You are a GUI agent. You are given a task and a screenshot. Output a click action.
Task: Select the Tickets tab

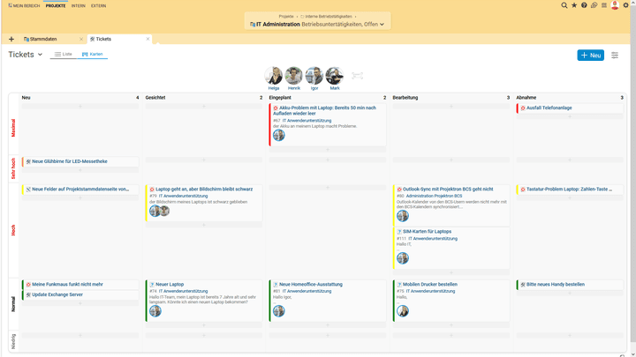click(103, 39)
